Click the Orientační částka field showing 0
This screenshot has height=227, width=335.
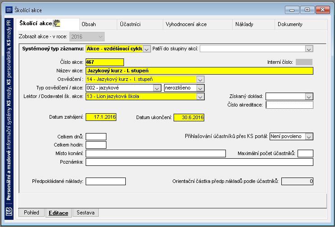point(297,182)
